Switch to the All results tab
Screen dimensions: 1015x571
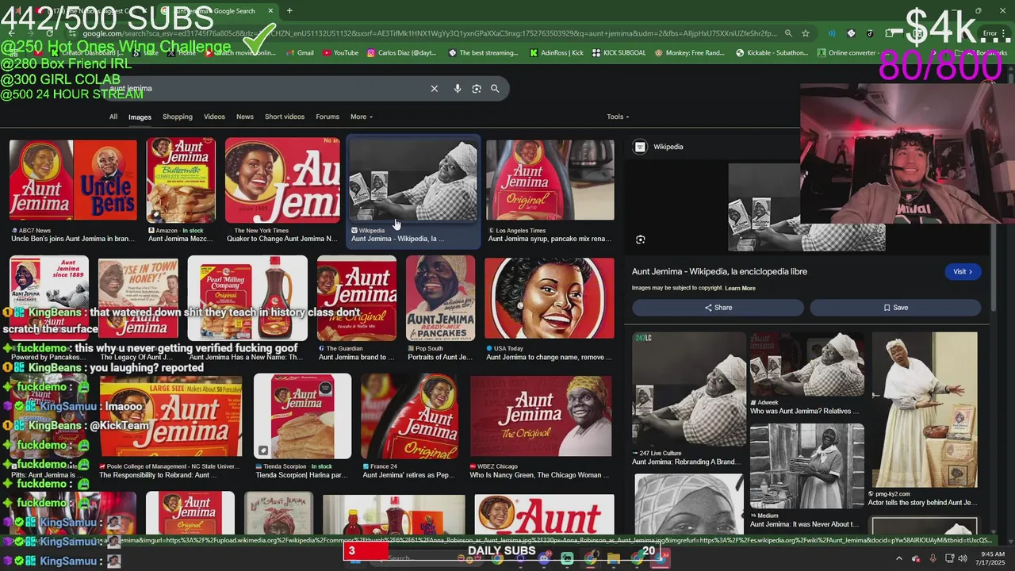(x=113, y=117)
